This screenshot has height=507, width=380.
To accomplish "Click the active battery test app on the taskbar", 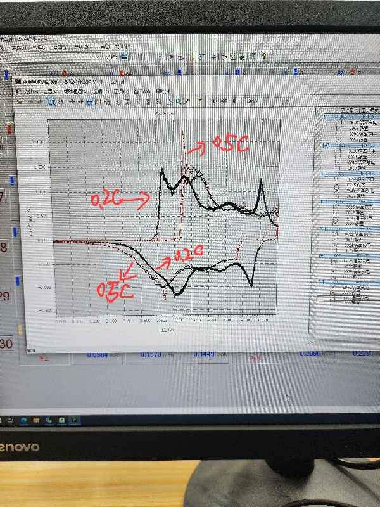I will (x=74, y=420).
